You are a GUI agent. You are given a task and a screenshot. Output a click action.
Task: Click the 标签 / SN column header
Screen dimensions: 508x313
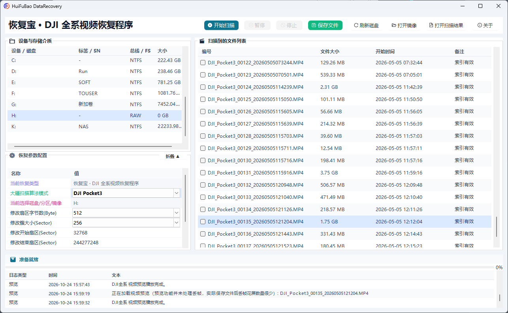point(89,51)
